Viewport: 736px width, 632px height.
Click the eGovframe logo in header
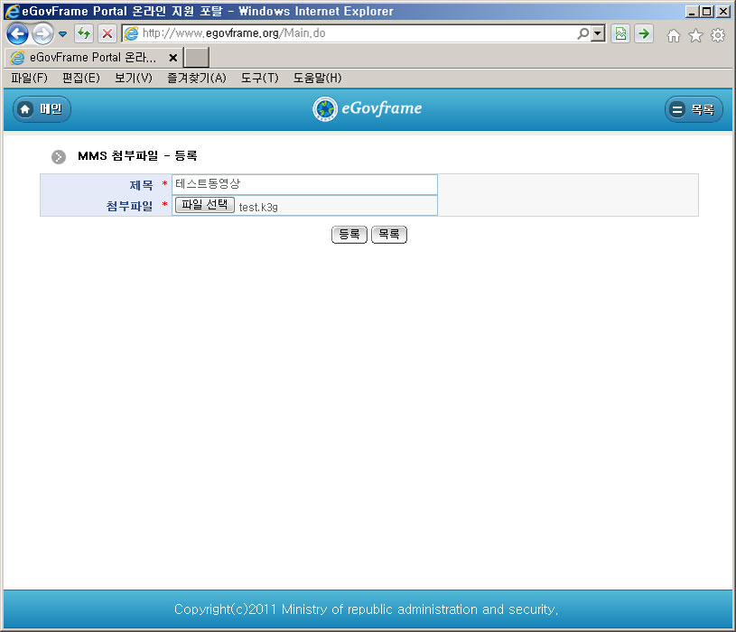368,109
